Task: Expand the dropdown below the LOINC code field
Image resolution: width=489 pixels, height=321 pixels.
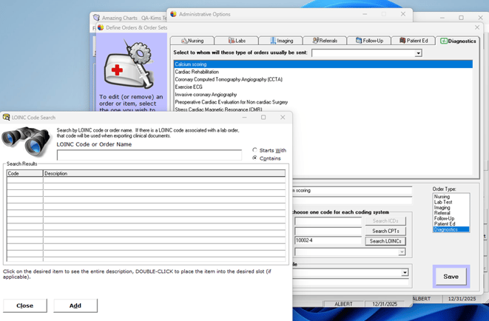Action: coord(402,252)
